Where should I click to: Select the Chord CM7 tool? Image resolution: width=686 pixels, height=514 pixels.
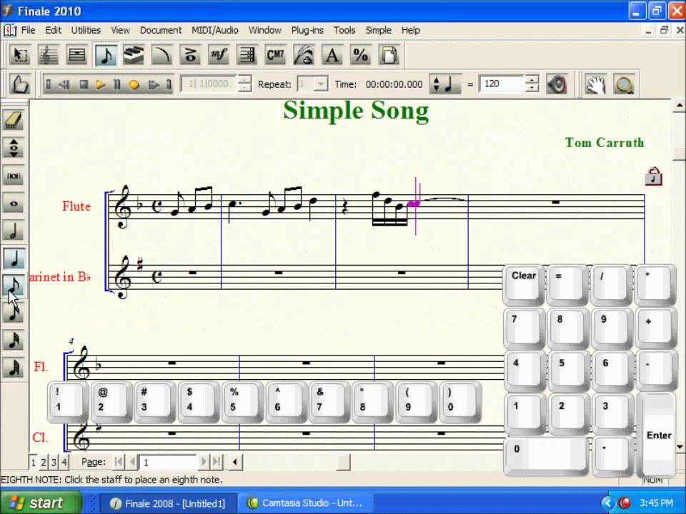pyautogui.click(x=275, y=56)
